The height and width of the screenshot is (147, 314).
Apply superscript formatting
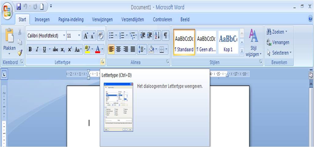tap(69, 49)
